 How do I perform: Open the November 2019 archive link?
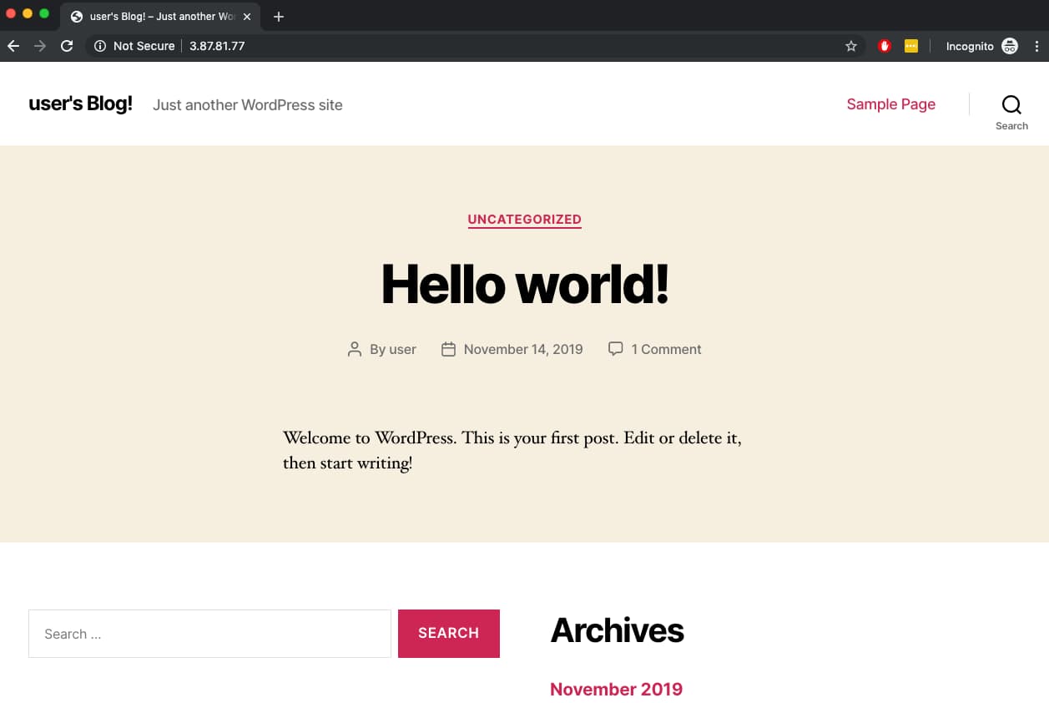616,690
